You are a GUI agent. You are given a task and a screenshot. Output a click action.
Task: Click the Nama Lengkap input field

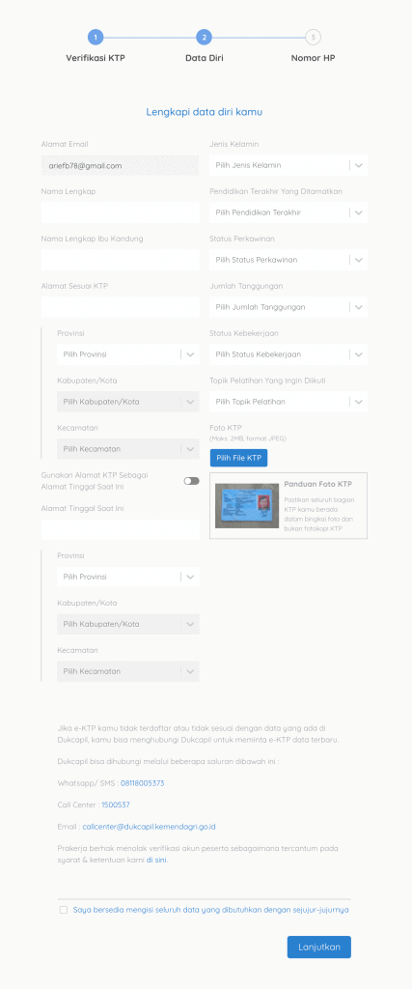[121, 212]
